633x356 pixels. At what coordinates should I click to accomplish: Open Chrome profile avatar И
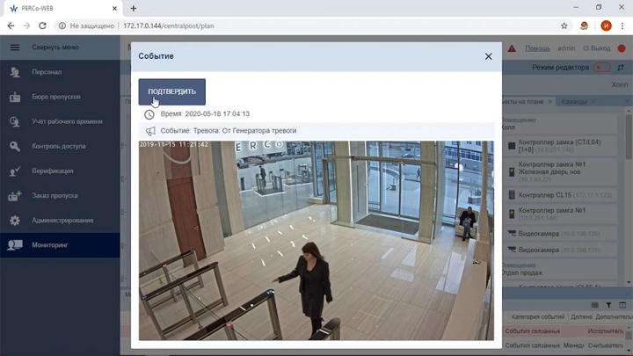tap(606, 25)
